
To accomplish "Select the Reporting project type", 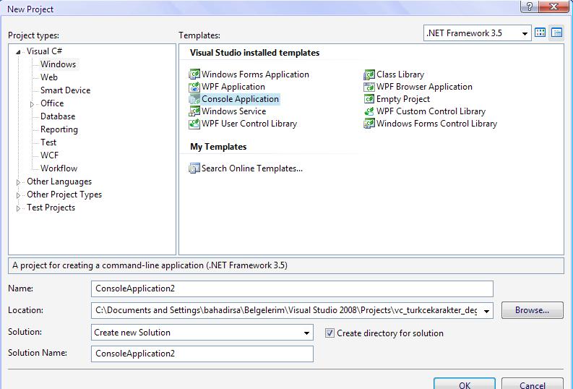I will 59,129.
